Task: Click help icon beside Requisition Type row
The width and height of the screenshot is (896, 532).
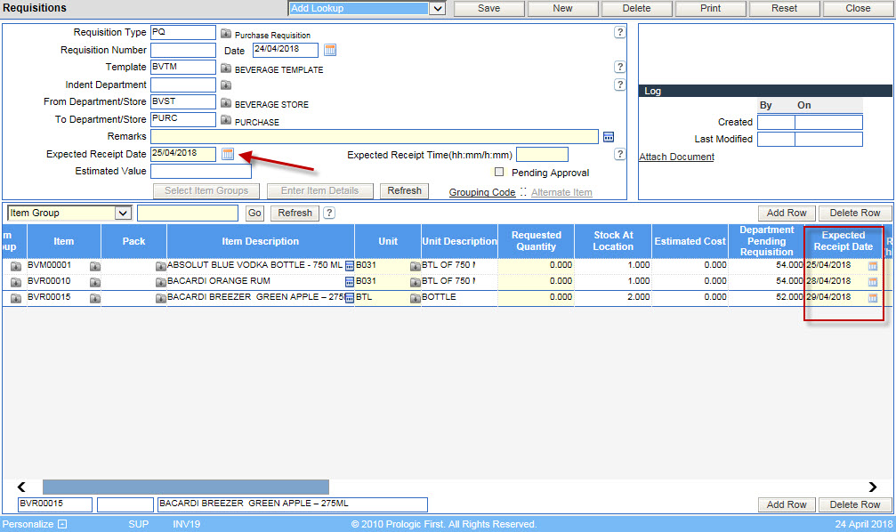Action: [619, 33]
